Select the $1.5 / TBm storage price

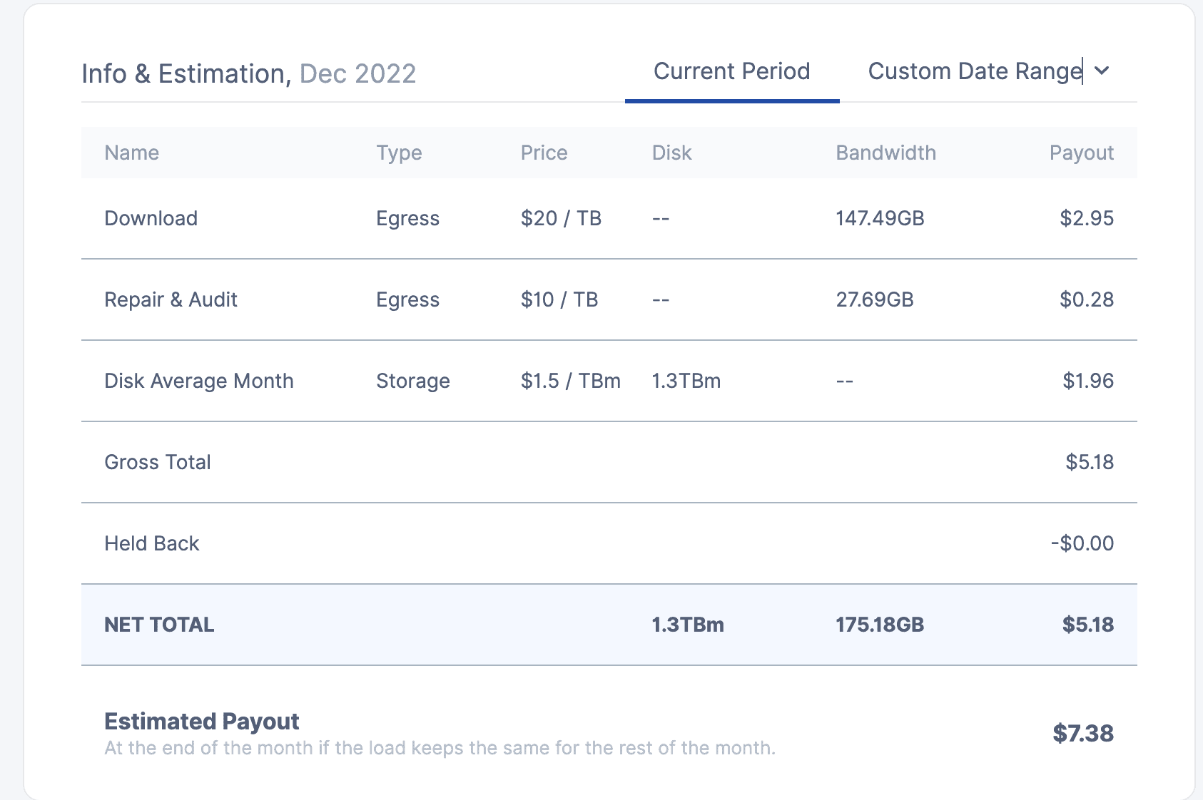[570, 381]
